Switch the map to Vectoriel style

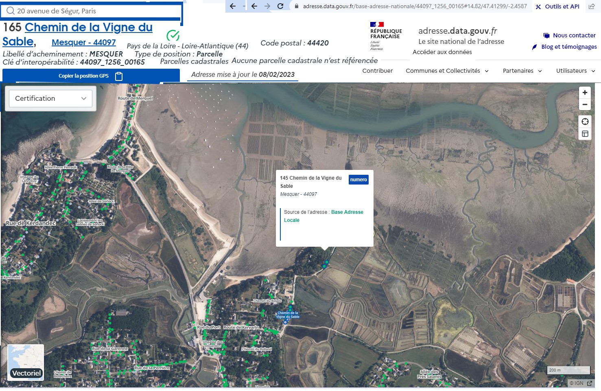point(26,363)
